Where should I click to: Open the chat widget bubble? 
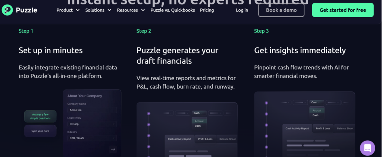tap(367, 148)
